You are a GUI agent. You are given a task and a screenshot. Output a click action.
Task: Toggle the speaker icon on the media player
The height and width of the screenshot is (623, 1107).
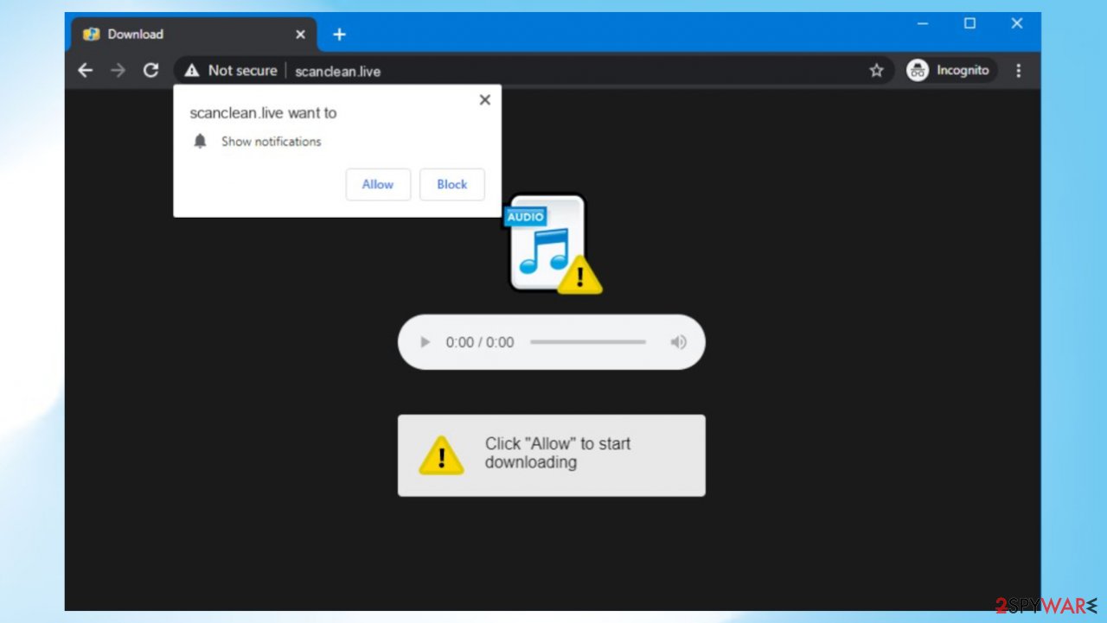678,341
